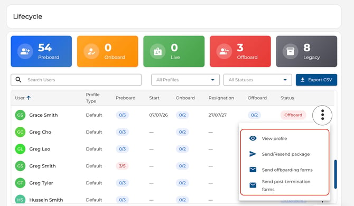Click Greg Cho's 0/3 preboard badge

pos(123,132)
